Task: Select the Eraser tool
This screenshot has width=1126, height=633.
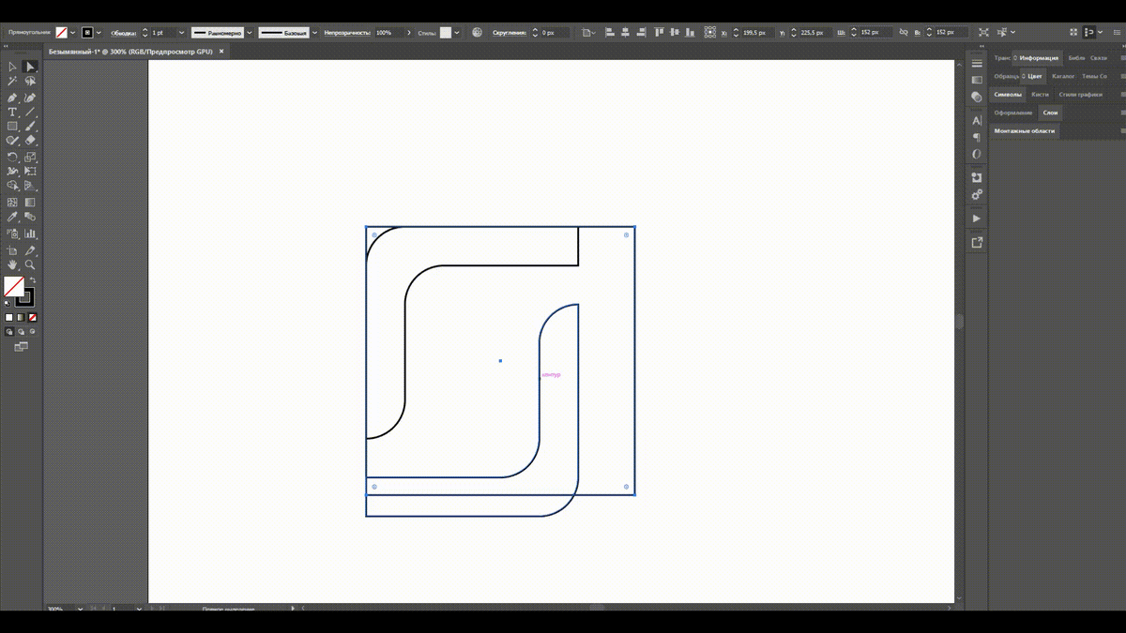Action: pyautogui.click(x=30, y=141)
